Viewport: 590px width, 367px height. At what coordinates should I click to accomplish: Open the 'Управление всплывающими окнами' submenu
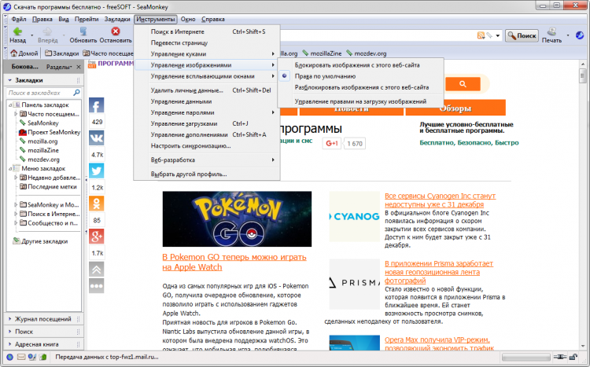pos(207,76)
